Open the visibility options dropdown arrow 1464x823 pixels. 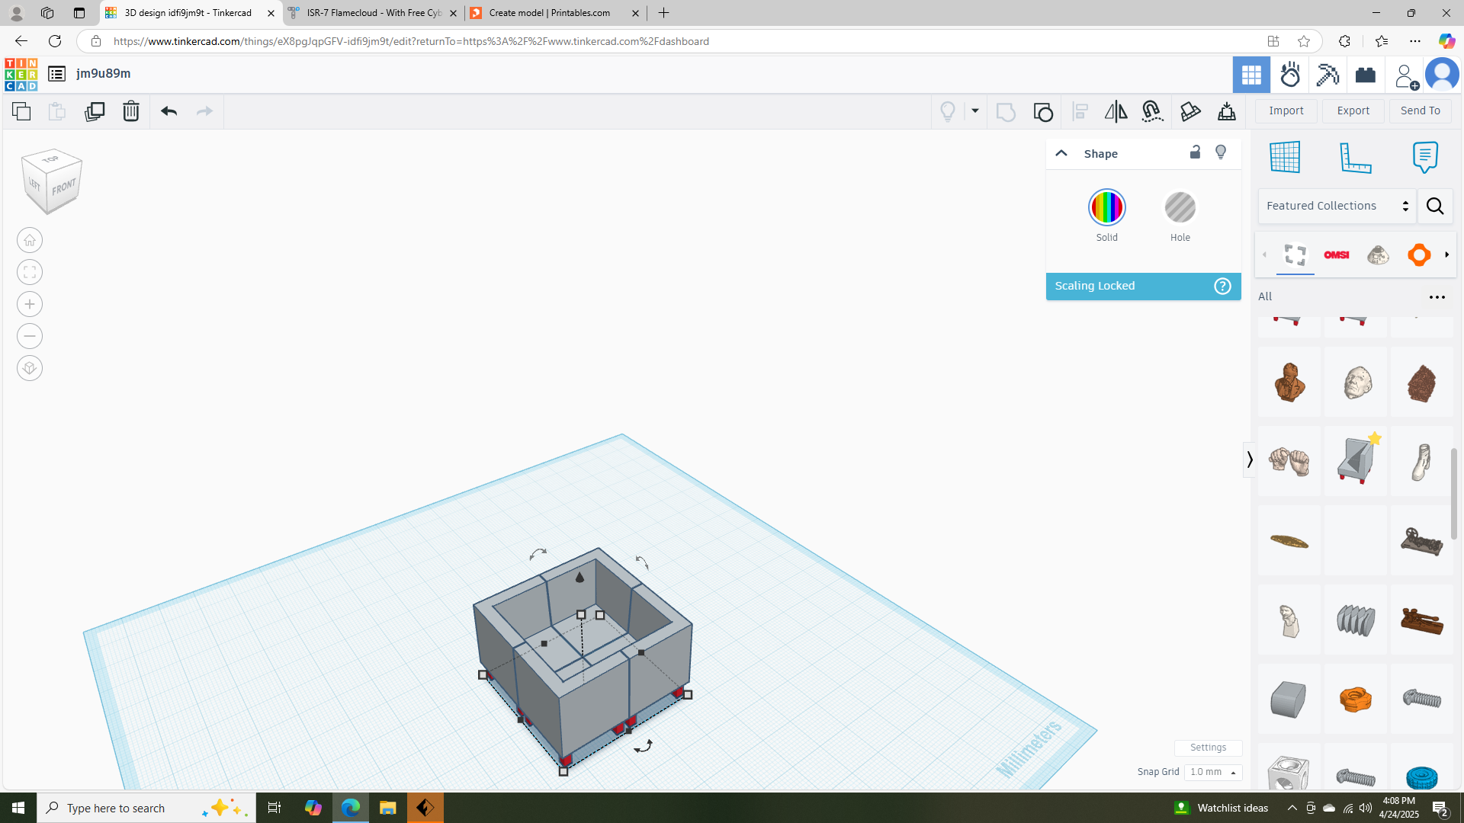(x=974, y=111)
